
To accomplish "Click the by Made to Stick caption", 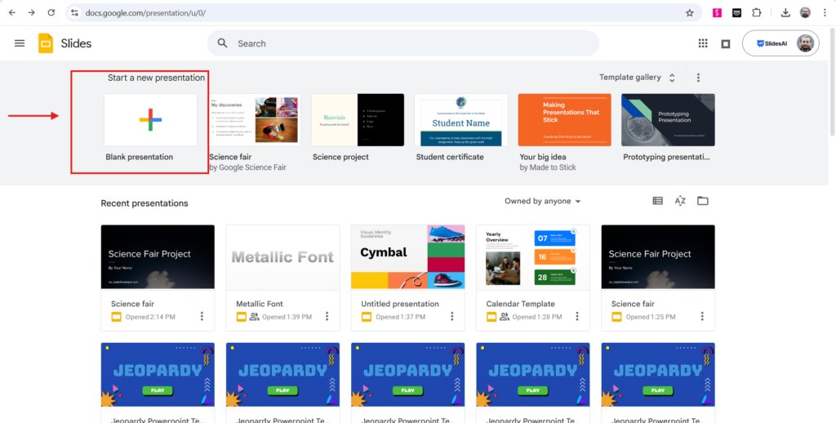I will (x=548, y=167).
